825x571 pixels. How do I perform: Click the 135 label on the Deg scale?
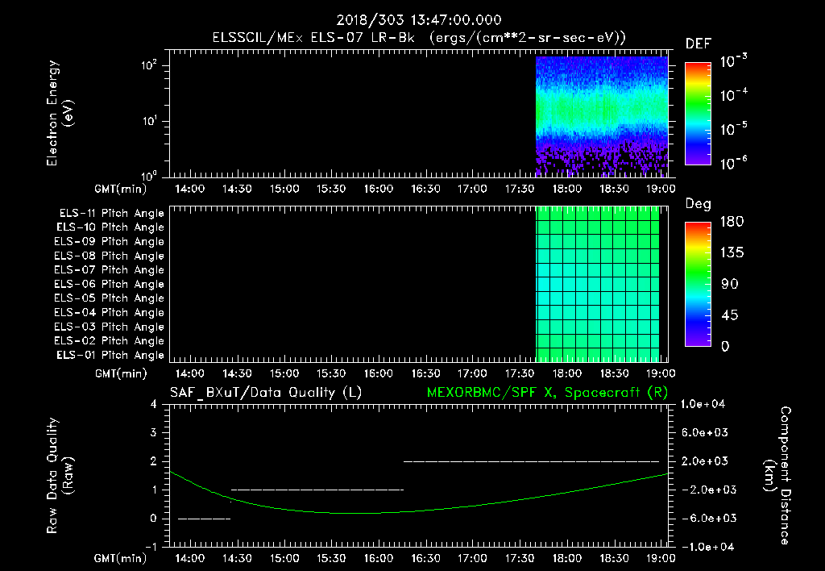click(732, 253)
